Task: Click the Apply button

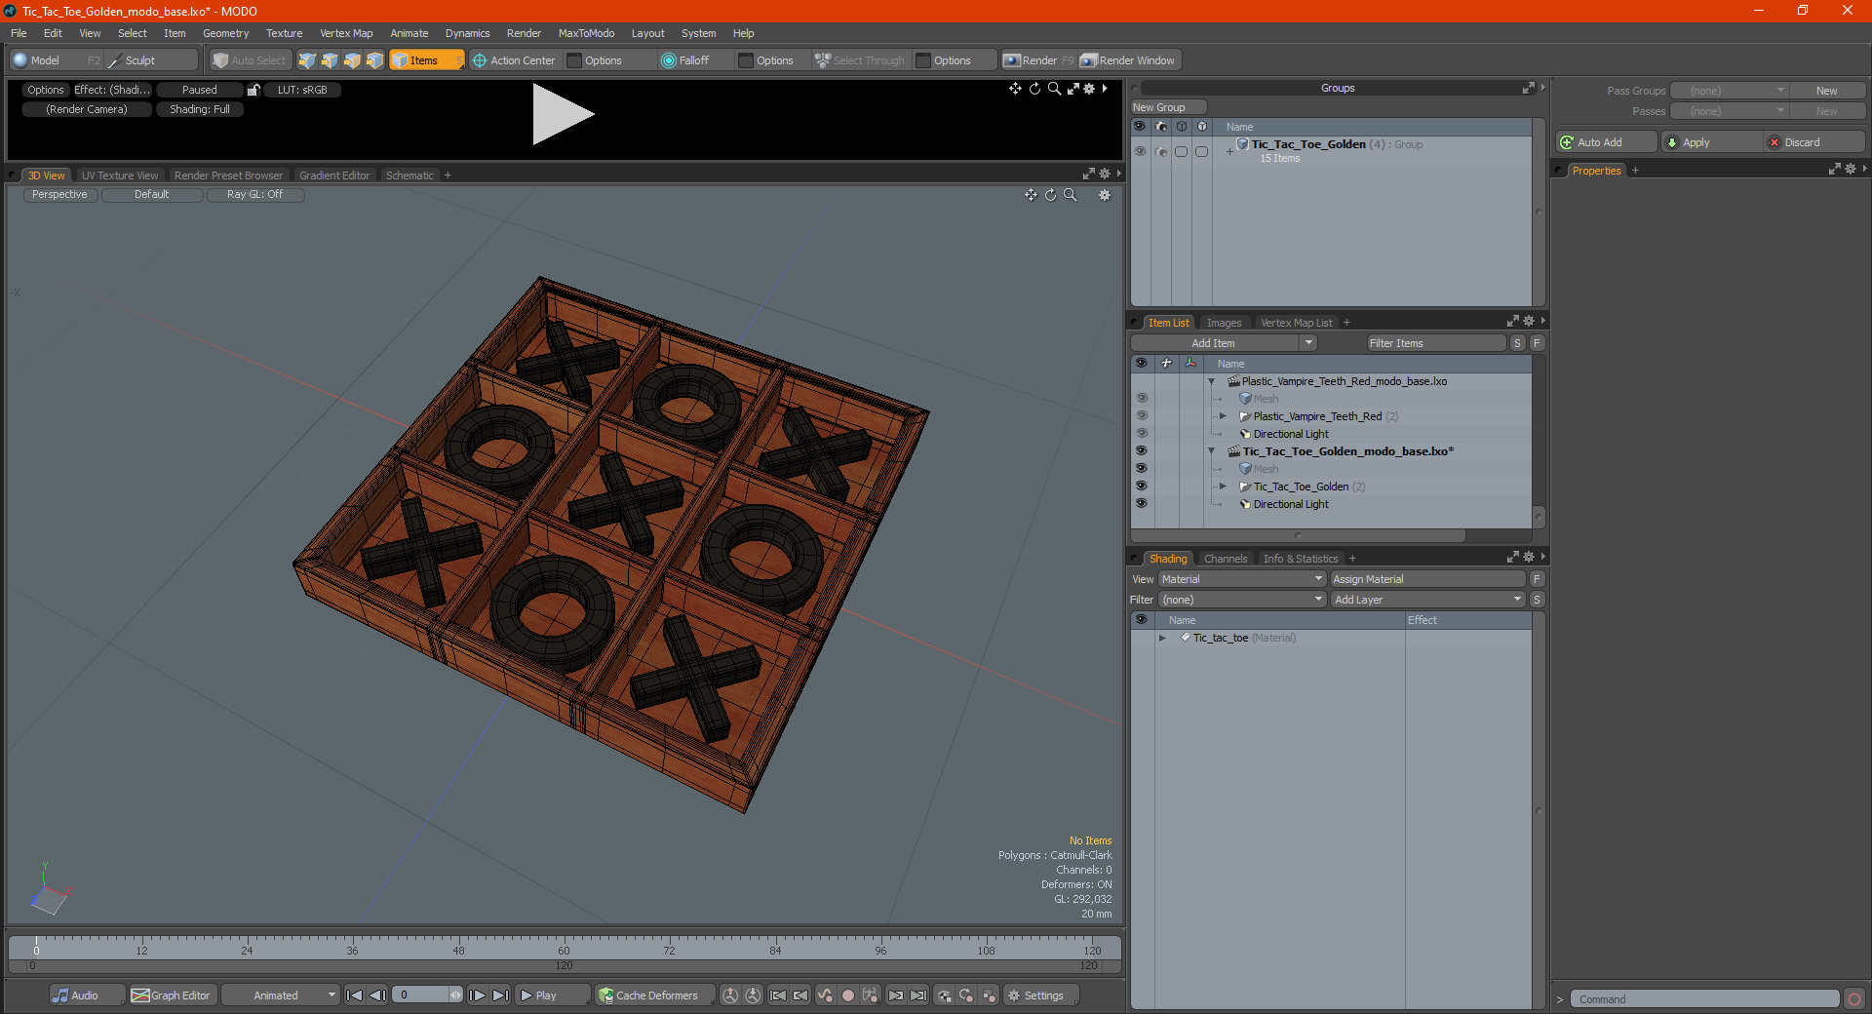Action: (x=1711, y=142)
